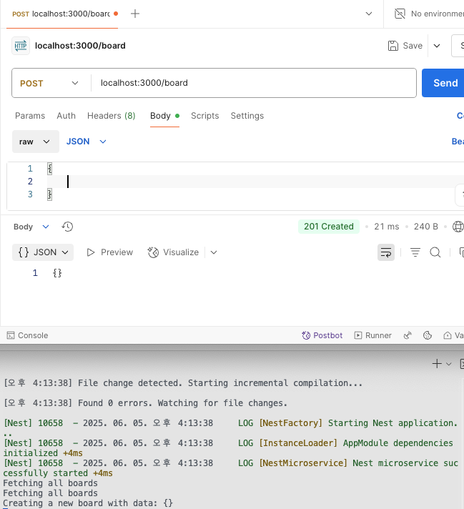Open the collection Runner

coord(372,335)
